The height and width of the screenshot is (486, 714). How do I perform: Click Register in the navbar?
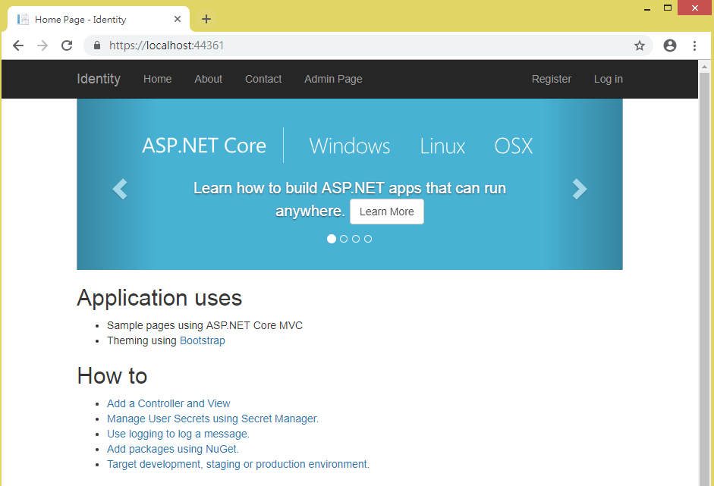(x=552, y=79)
